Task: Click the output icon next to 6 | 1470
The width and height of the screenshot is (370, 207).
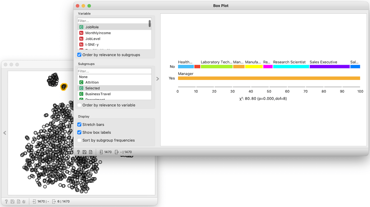Action: [54, 201]
